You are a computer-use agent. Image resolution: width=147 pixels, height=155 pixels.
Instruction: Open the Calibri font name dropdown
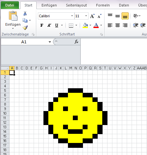point(72,16)
